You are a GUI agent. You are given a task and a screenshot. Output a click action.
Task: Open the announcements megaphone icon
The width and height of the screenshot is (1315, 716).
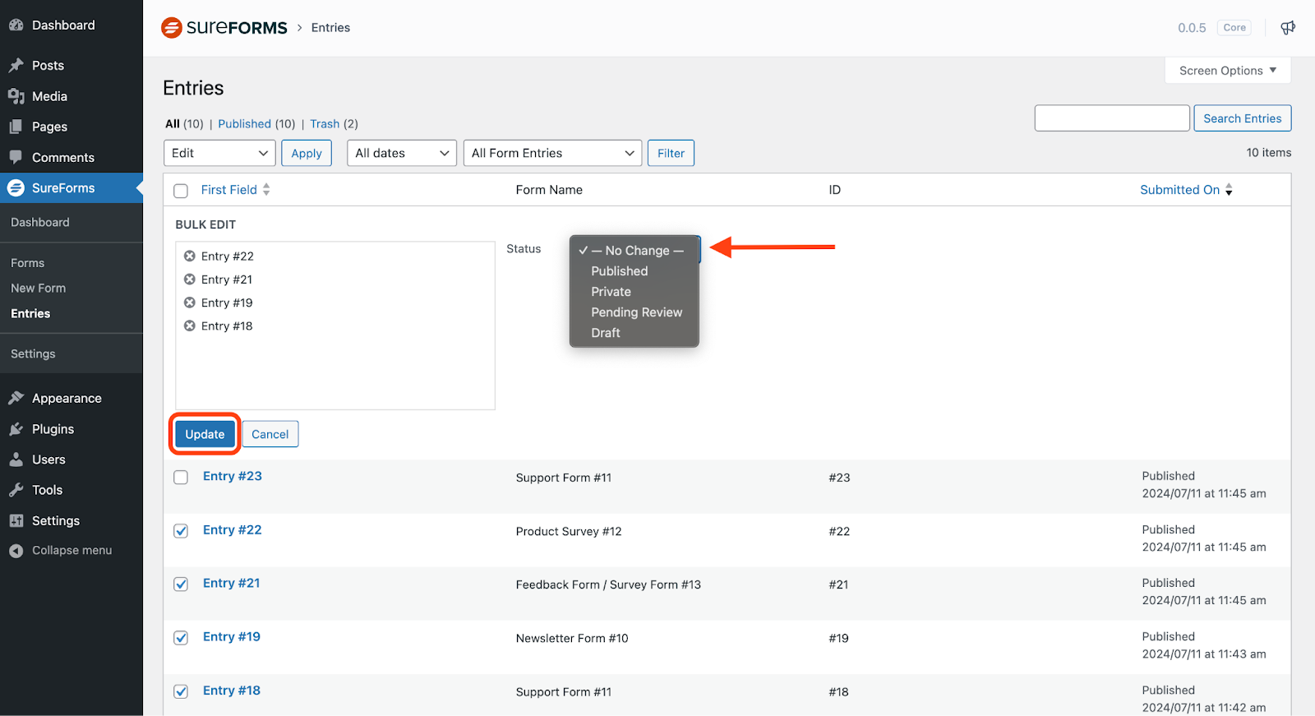[x=1288, y=28]
